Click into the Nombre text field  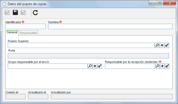[110, 26]
